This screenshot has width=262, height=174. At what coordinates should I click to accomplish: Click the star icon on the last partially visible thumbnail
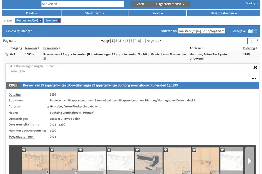pos(222,150)
